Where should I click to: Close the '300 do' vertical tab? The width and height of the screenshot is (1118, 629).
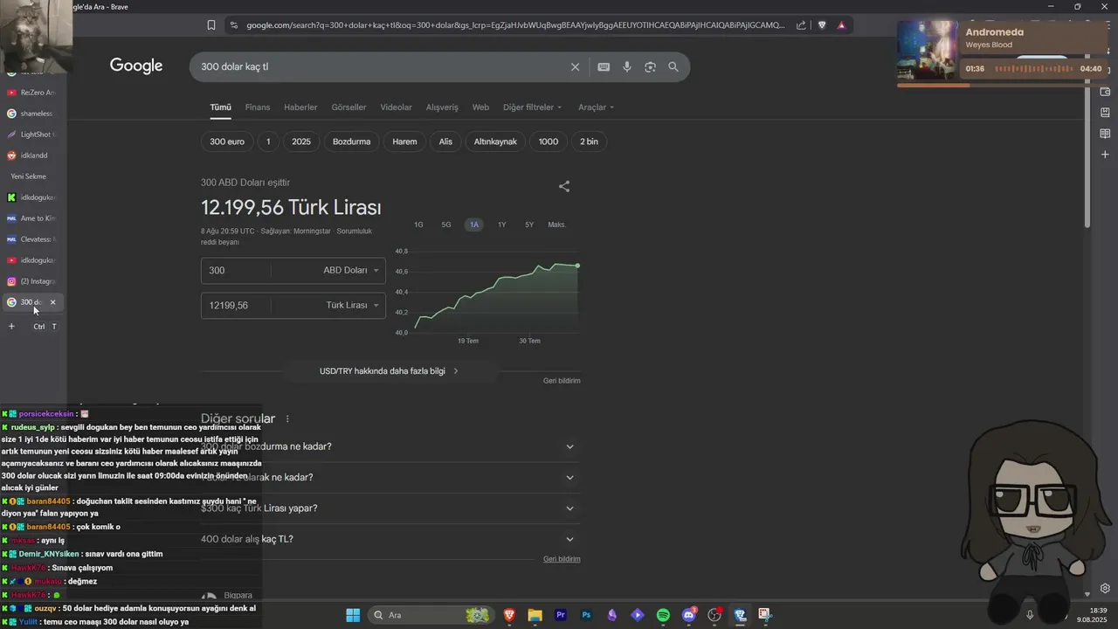[x=52, y=302]
